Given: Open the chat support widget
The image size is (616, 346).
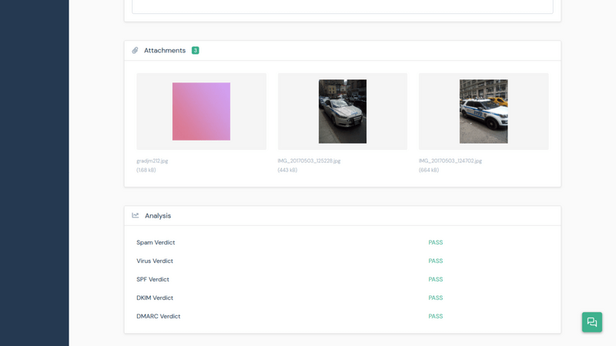Looking at the screenshot, I should click(591, 322).
